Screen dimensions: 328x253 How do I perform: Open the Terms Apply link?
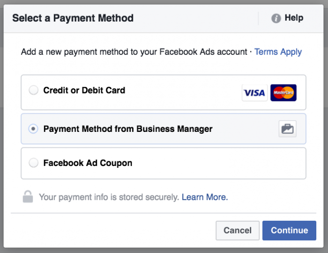pos(278,52)
